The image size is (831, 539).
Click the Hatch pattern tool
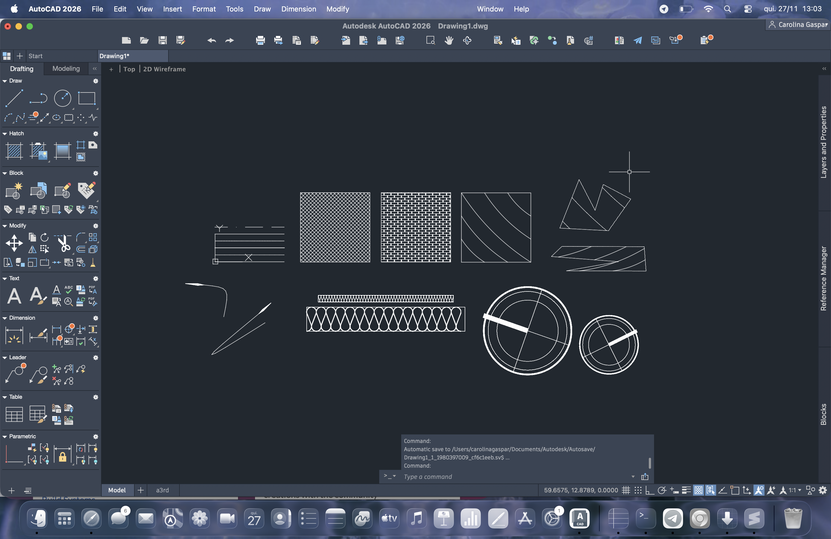coord(14,151)
